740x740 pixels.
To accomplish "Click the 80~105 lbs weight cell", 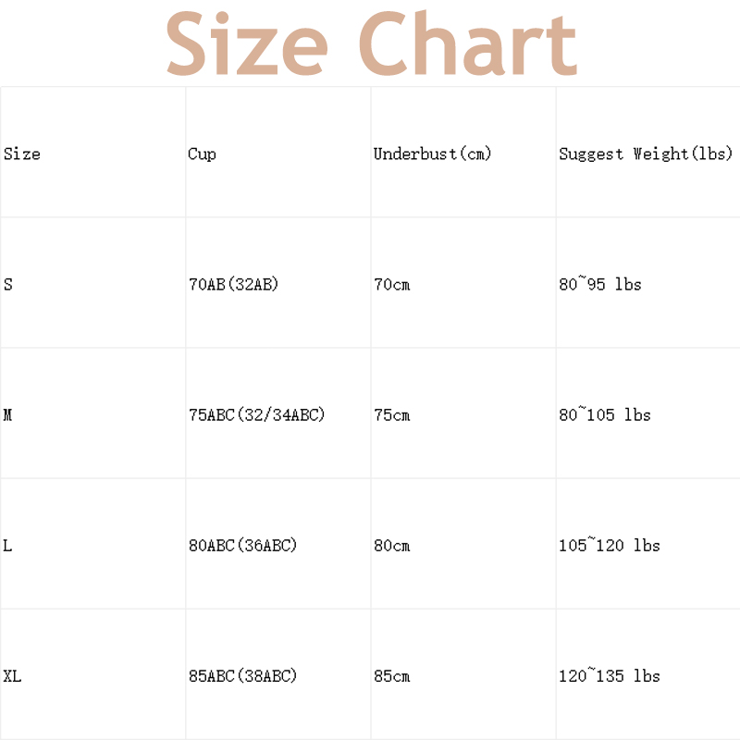I will tap(648, 413).
